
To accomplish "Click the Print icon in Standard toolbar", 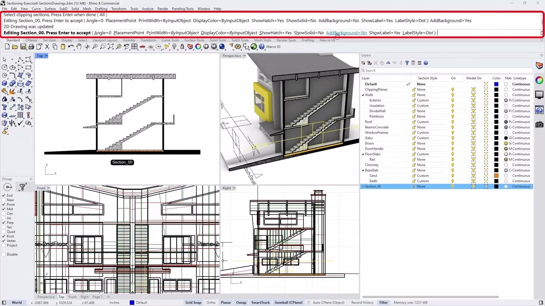I will (x=31, y=47).
